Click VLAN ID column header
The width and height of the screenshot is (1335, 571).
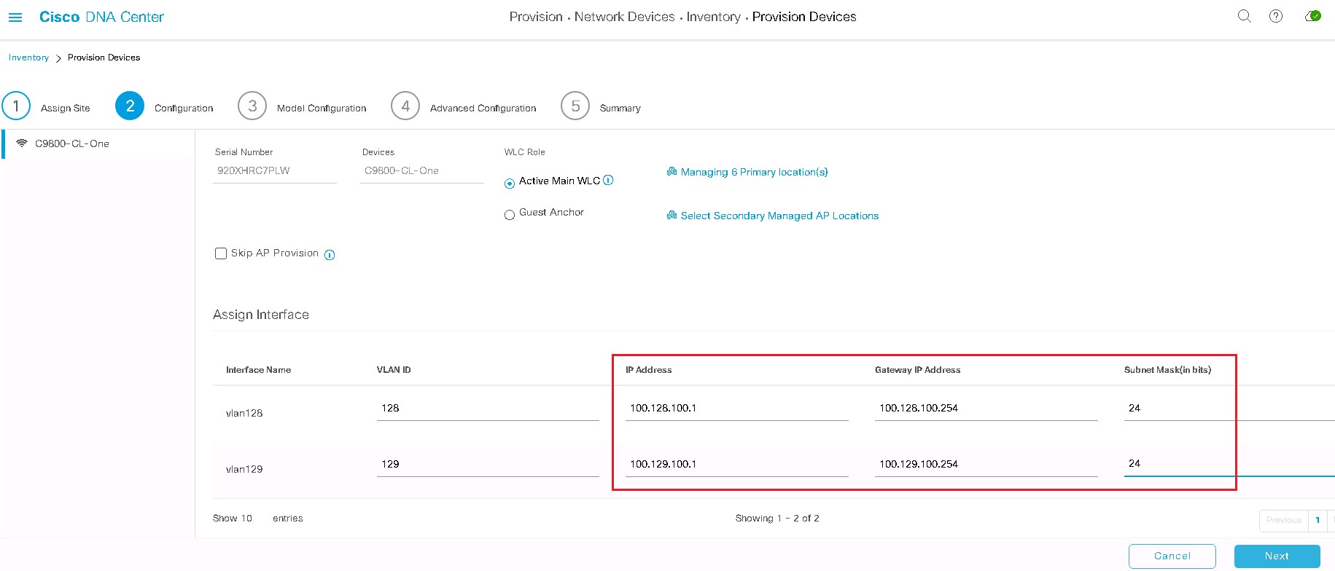(x=394, y=370)
